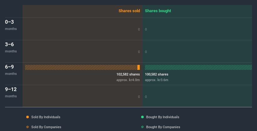Click the shares sold 0 in 0–3 months row
Image resolution: width=257 pixels, height=131 pixels.
click(139, 29)
